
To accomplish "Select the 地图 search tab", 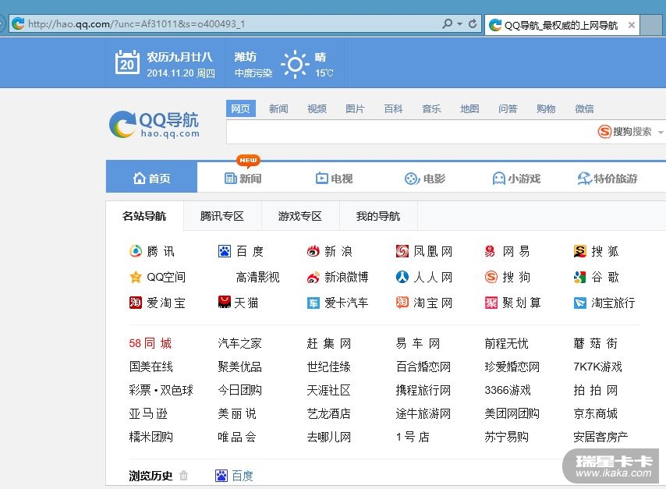I will click(x=469, y=108).
